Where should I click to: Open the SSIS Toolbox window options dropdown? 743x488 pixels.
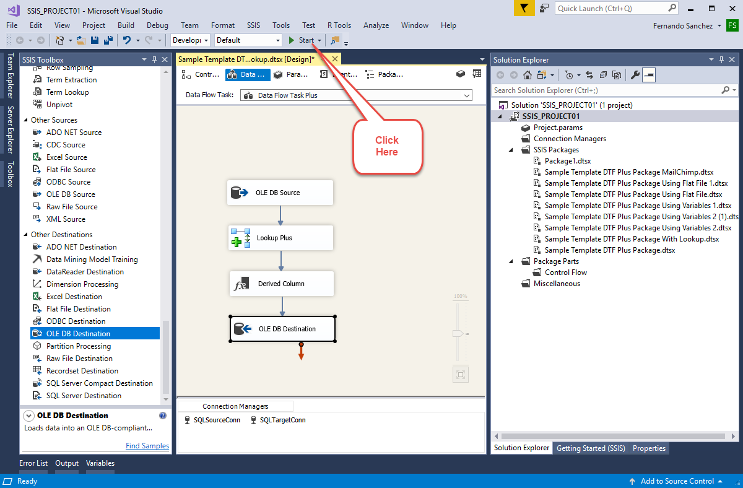(144, 59)
